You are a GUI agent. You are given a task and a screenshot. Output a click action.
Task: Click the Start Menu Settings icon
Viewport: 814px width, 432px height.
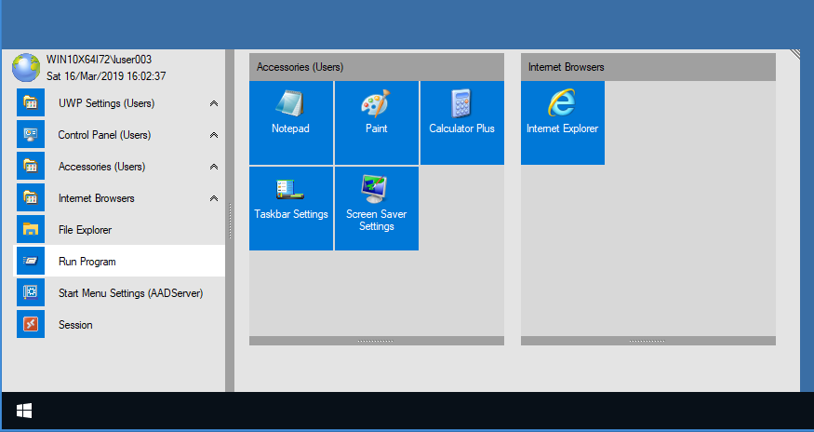[31, 293]
